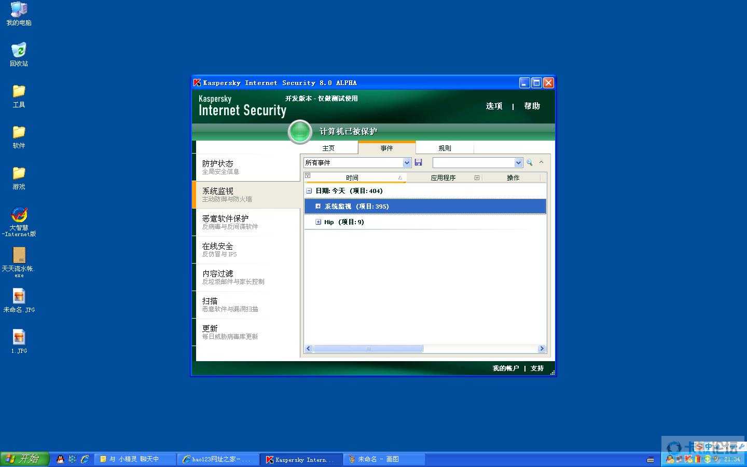The image size is (747, 467).
Task: Click the save report floppy disk icon
Action: (x=418, y=162)
